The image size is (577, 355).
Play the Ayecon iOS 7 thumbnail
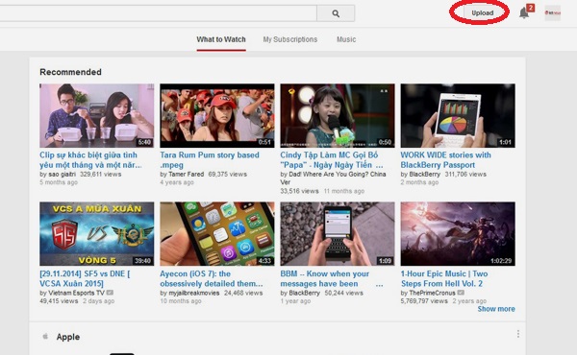point(217,234)
